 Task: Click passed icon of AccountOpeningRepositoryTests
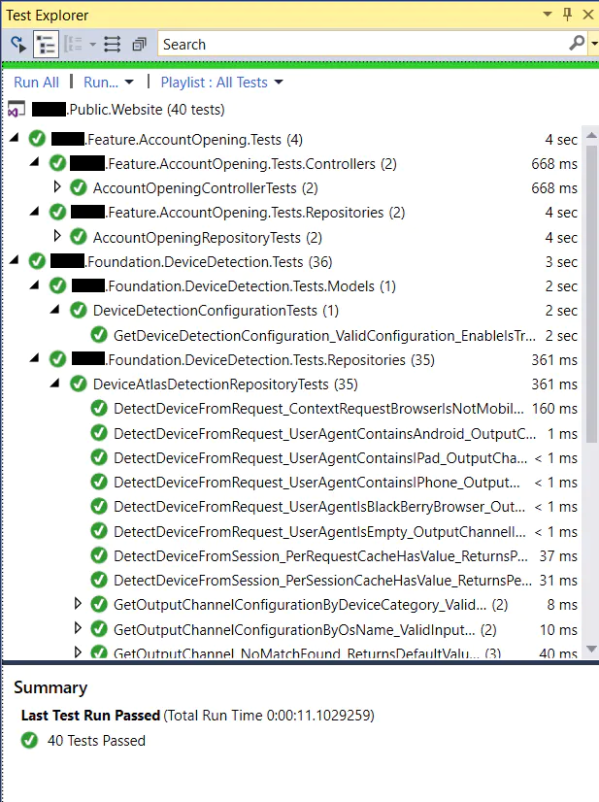click(x=79, y=237)
